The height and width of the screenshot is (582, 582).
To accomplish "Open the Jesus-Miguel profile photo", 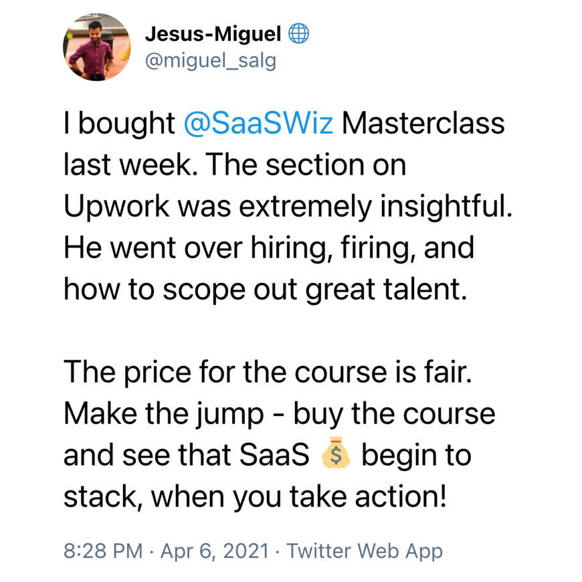I will point(97,47).
